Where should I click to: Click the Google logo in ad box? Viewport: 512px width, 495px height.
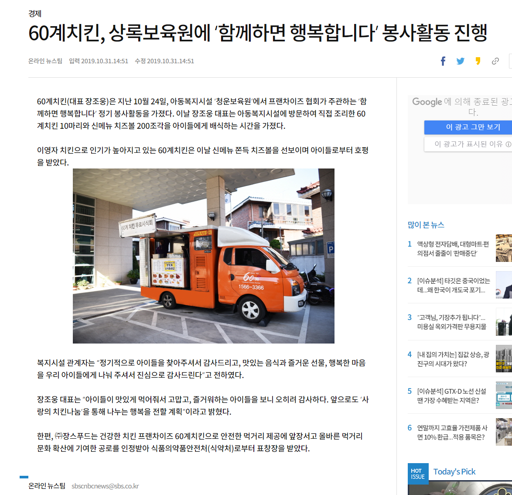[427, 102]
